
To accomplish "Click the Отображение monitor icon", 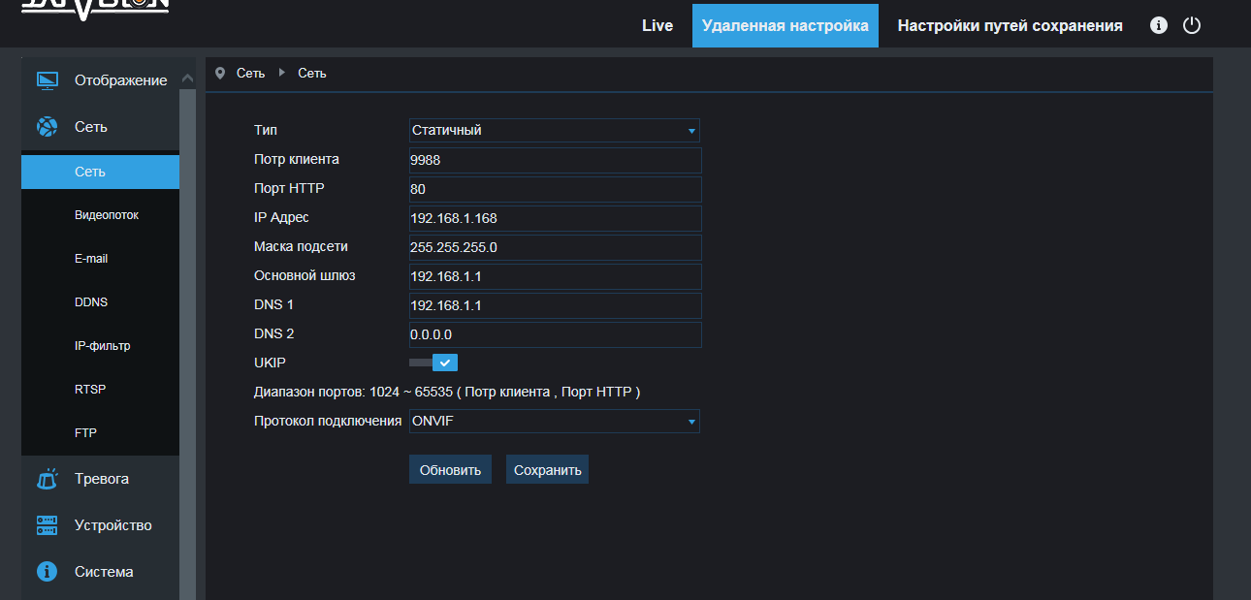I will pos(48,80).
